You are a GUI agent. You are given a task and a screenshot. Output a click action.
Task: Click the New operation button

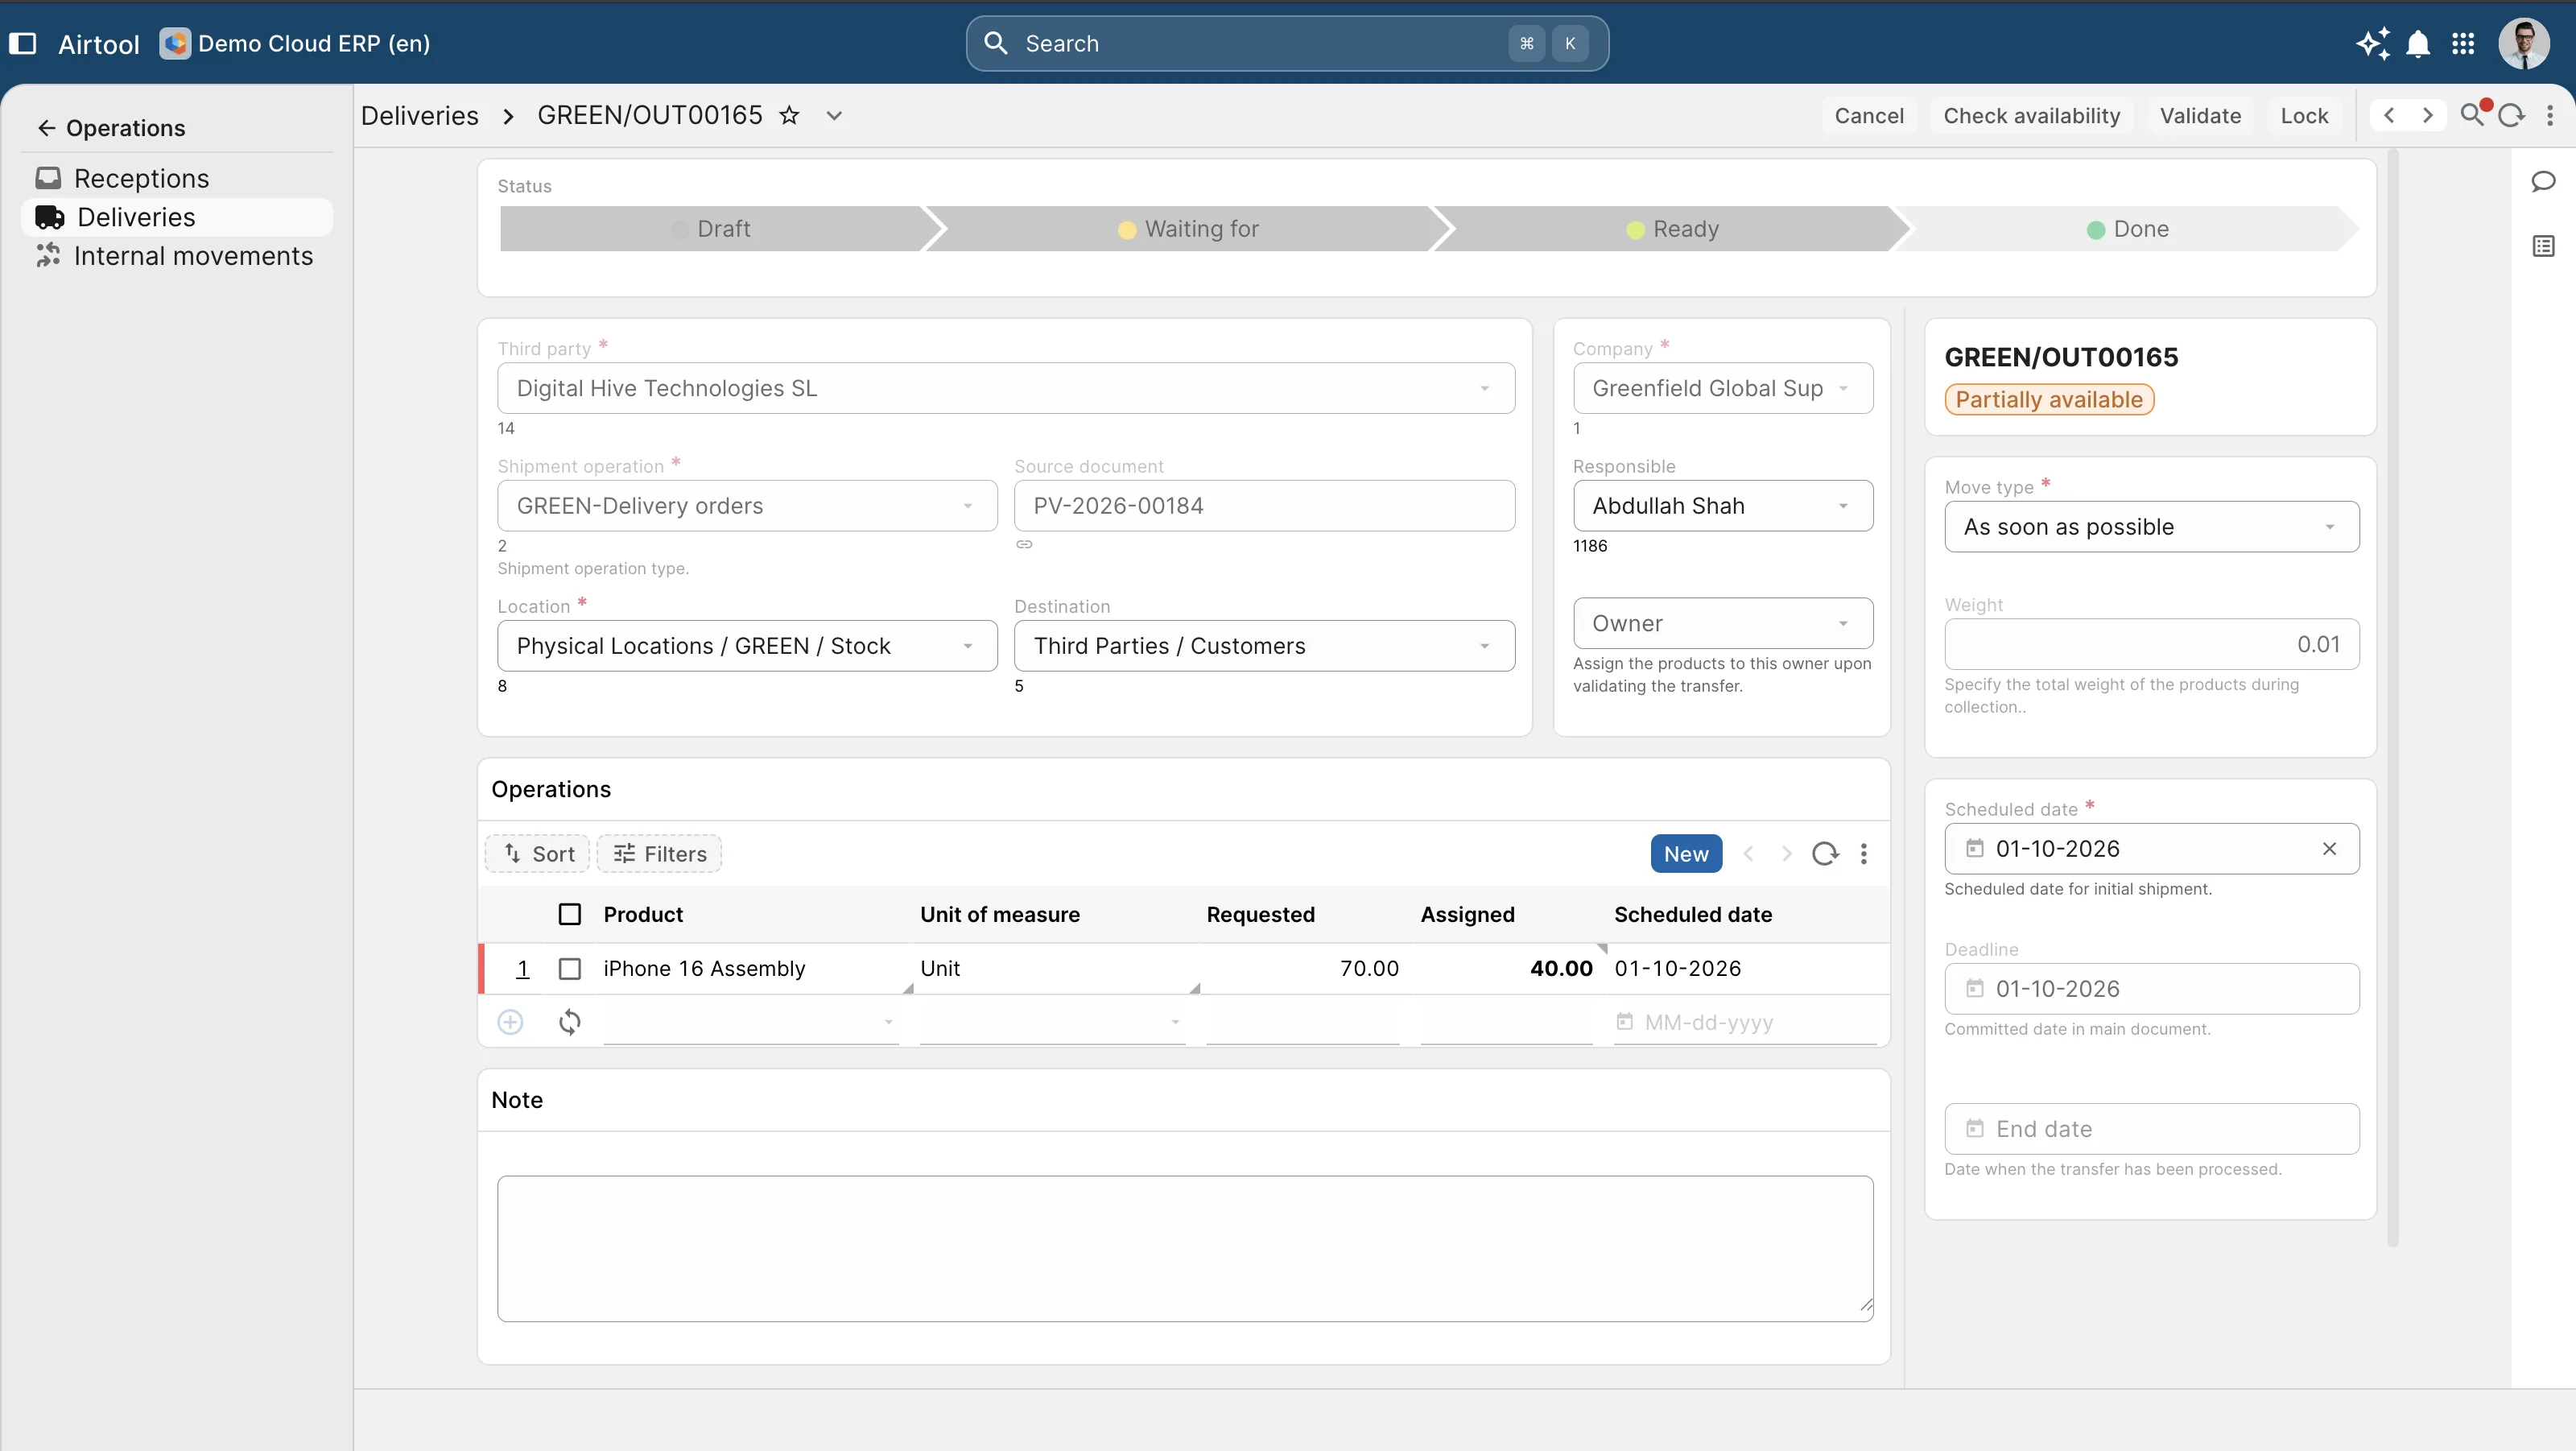(1686, 853)
